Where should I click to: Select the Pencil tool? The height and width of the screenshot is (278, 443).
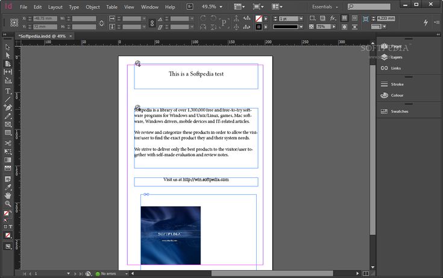click(x=8, y=116)
